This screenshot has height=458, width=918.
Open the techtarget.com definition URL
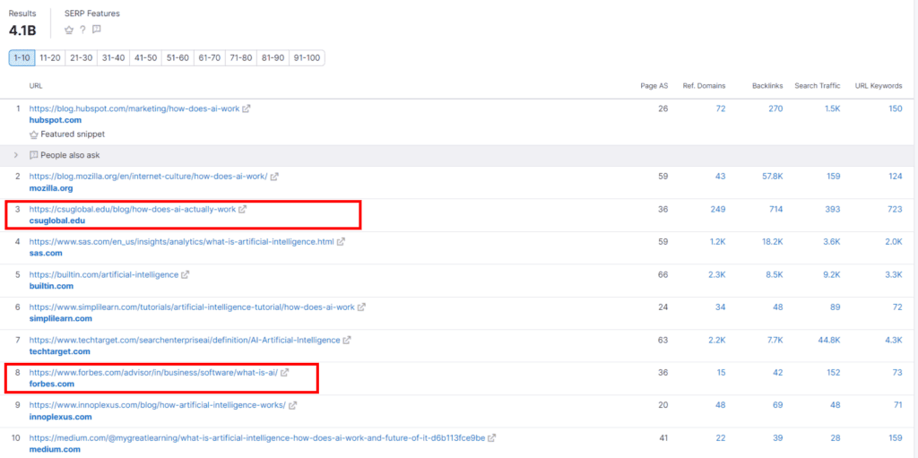tap(185, 340)
